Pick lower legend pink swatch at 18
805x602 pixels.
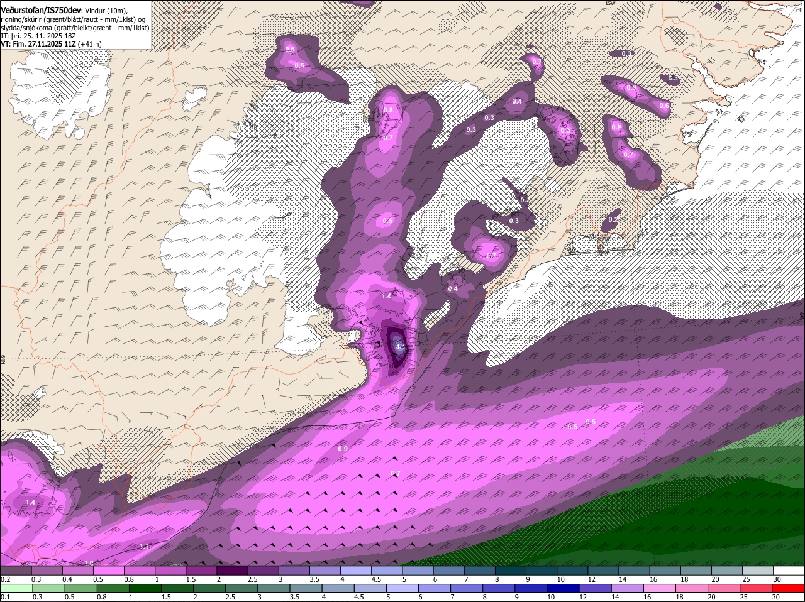pyautogui.click(x=693, y=588)
